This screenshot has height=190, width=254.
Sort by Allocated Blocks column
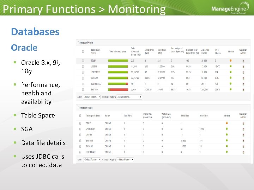click(x=205, y=51)
